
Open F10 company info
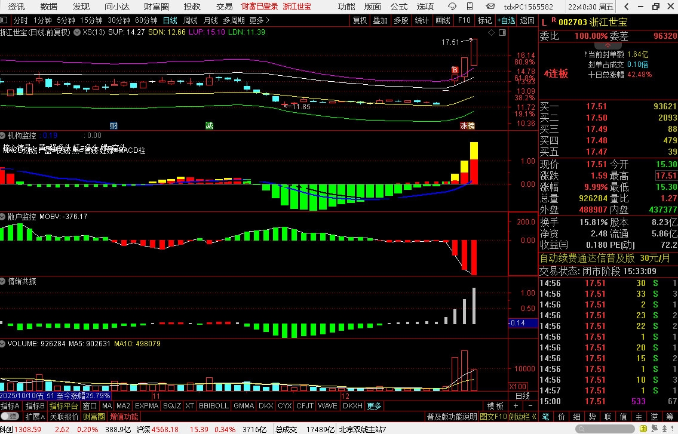[464, 20]
